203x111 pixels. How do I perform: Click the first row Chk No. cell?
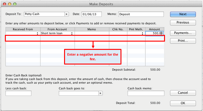pos(118,33)
